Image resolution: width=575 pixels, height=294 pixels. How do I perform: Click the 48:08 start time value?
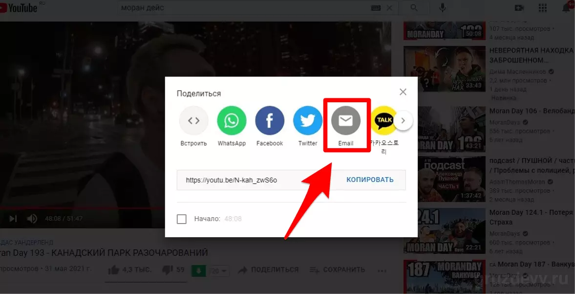pos(233,219)
